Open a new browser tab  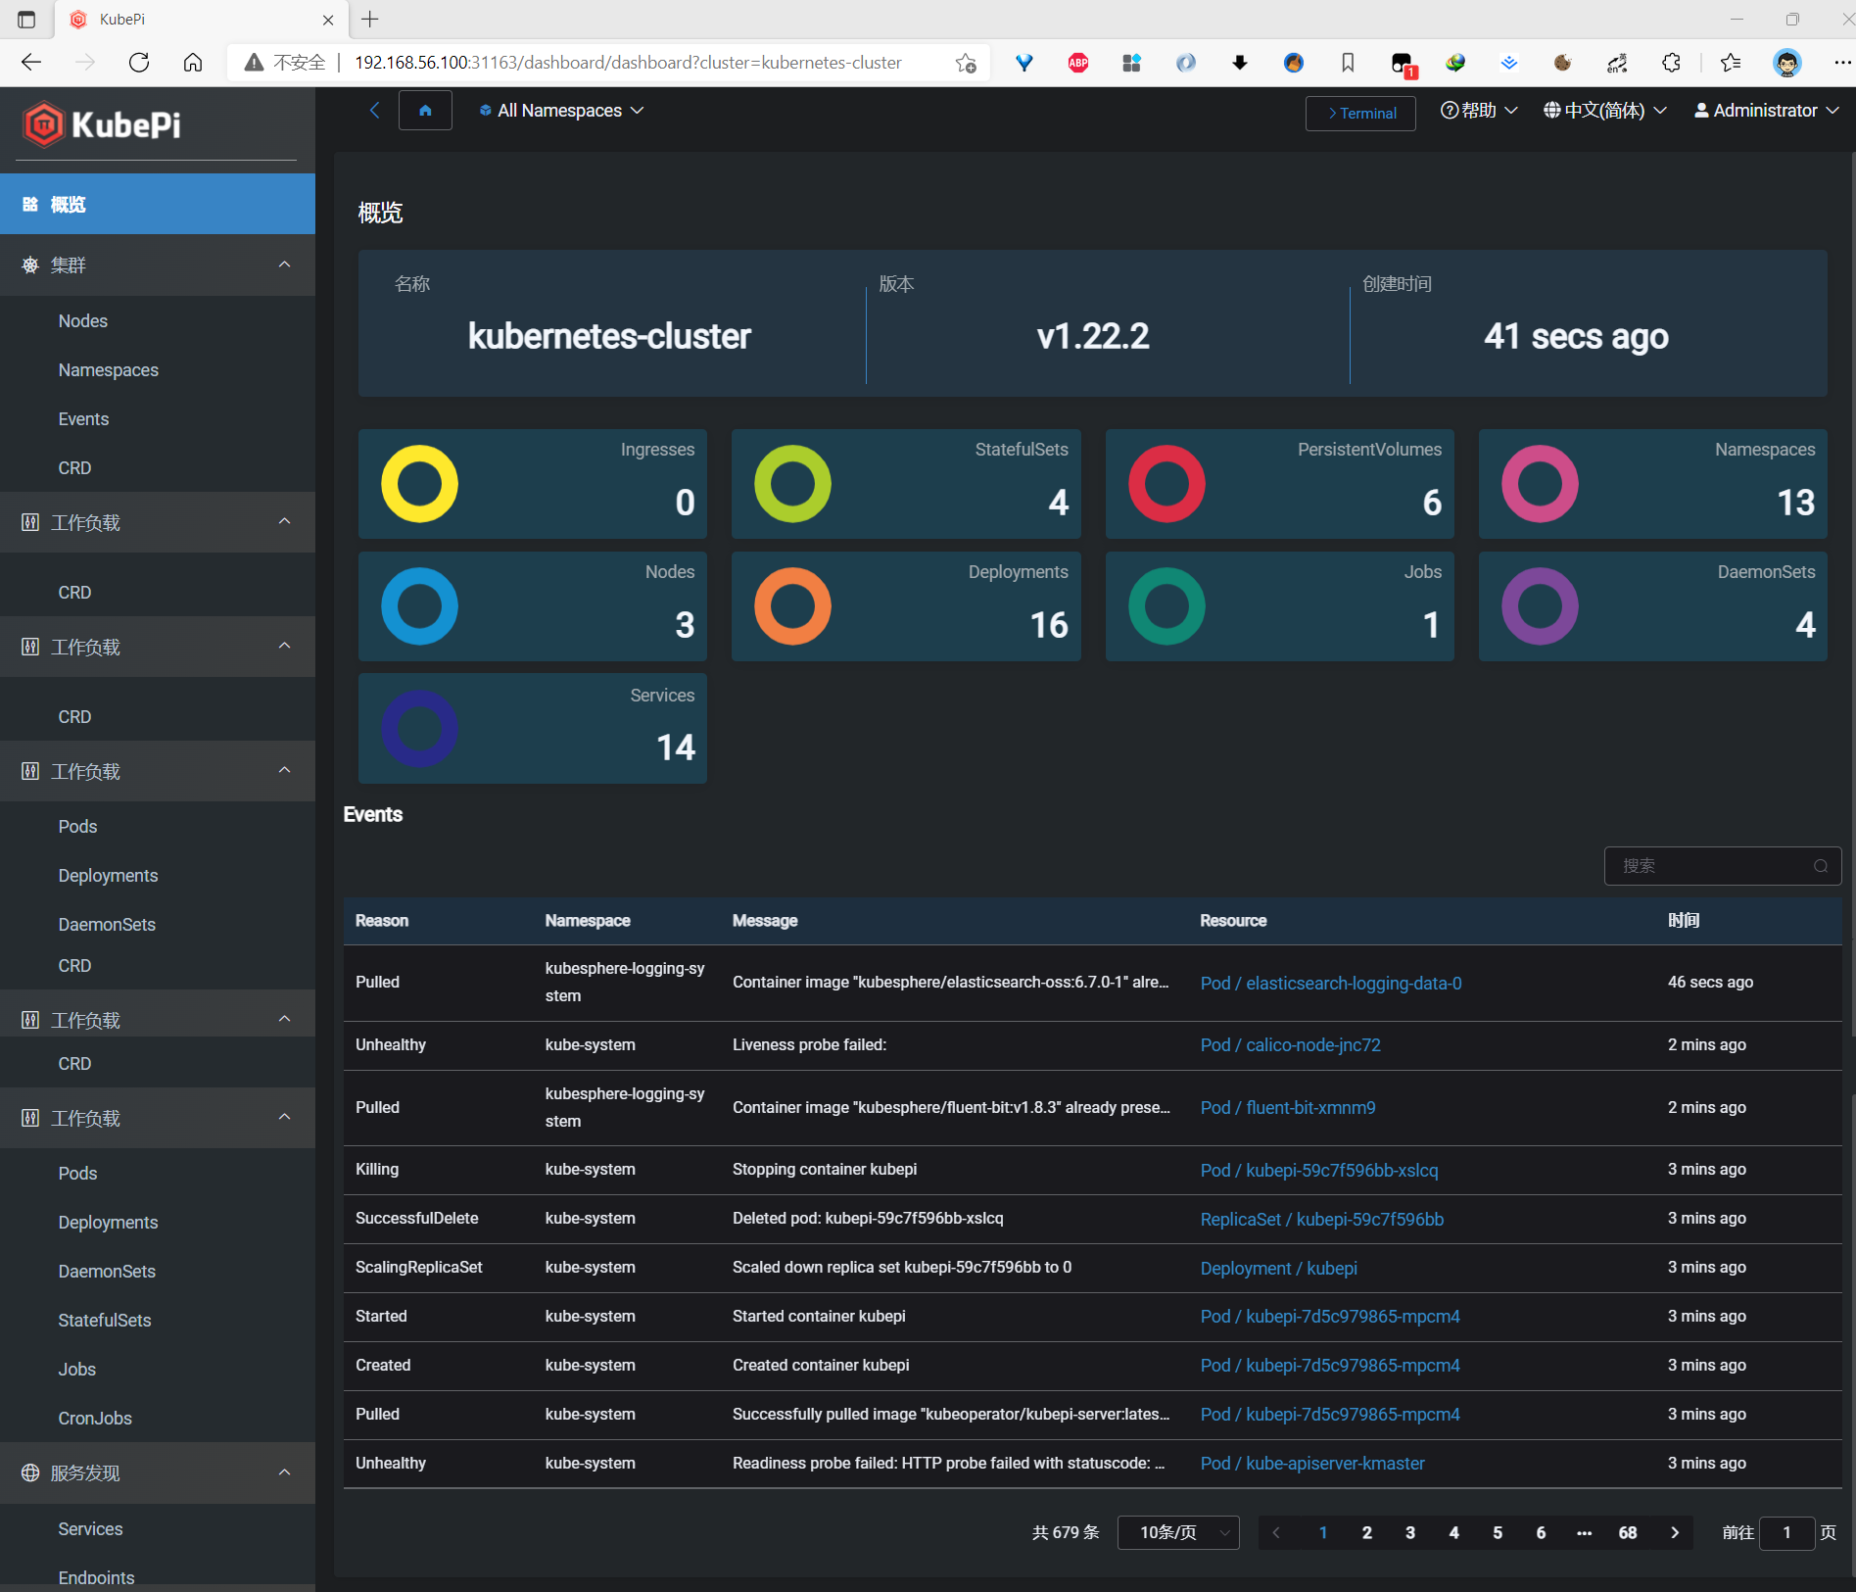pos(370,20)
